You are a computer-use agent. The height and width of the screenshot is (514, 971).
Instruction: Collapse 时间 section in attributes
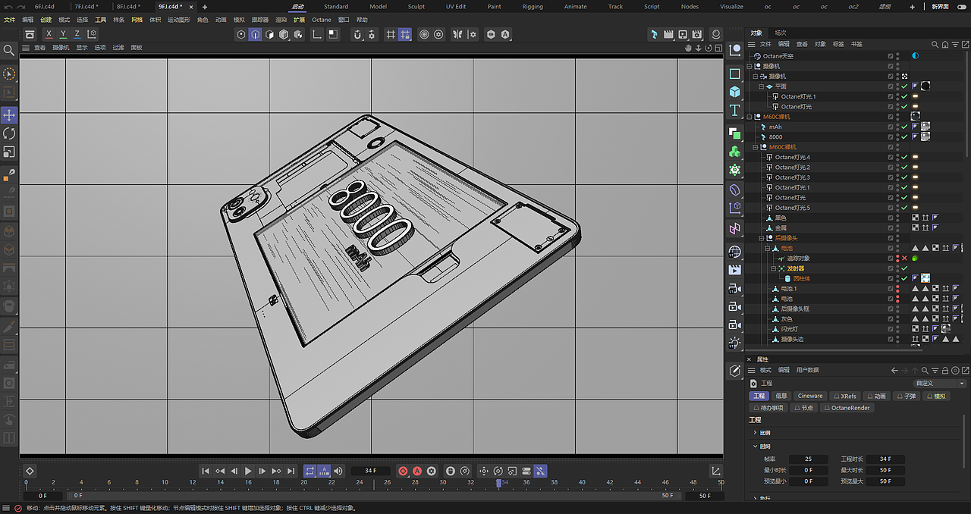[x=756, y=447]
